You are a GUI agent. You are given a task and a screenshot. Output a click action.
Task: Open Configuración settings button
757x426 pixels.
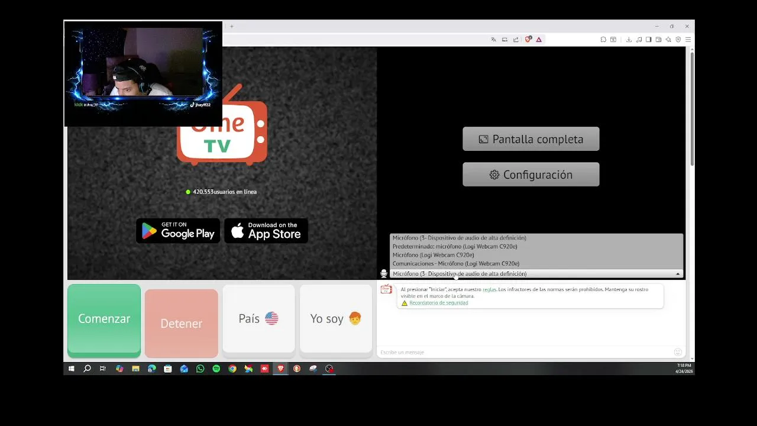tap(531, 175)
